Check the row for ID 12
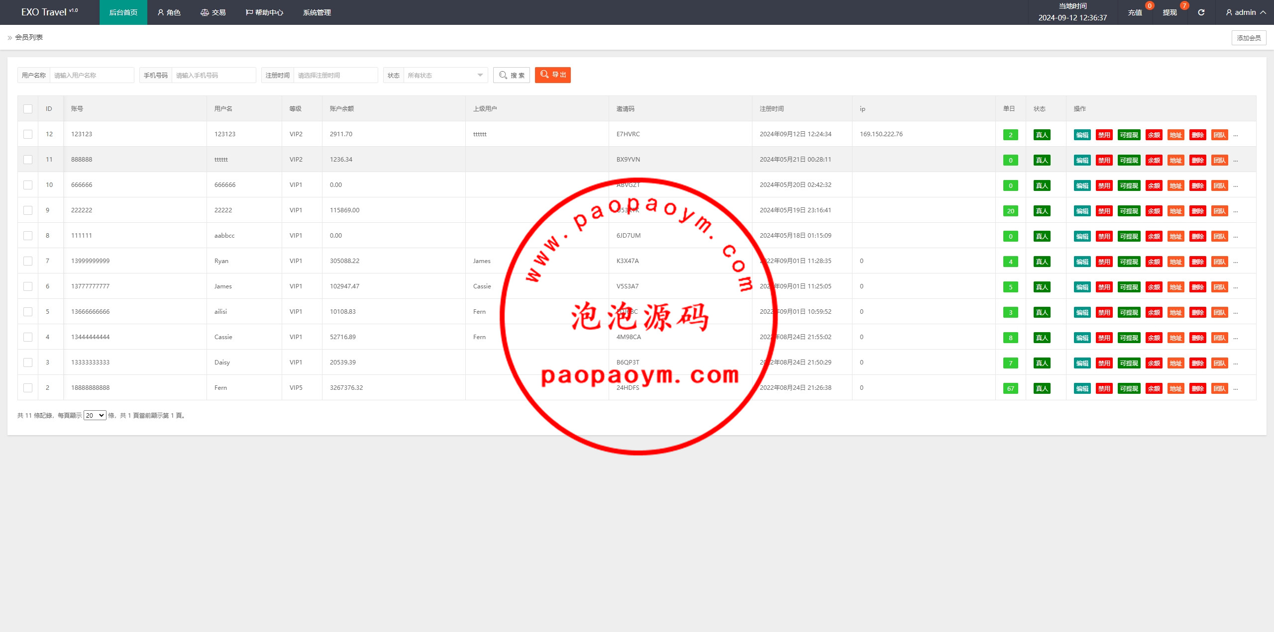The height and width of the screenshot is (632, 1274). [28, 134]
